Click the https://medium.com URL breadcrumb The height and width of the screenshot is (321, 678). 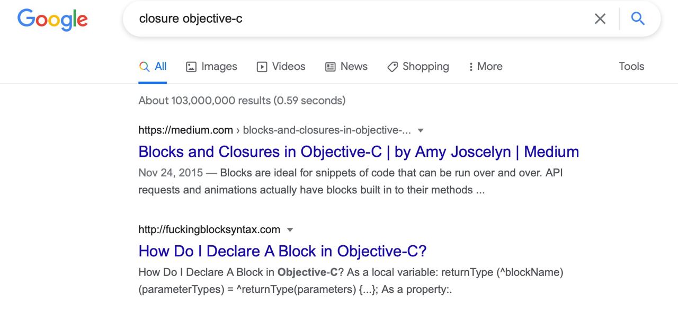185,130
